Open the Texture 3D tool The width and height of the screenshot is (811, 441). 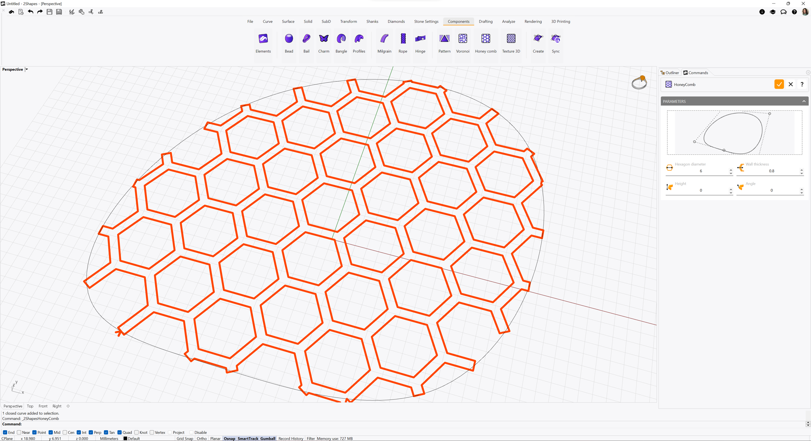[511, 39]
